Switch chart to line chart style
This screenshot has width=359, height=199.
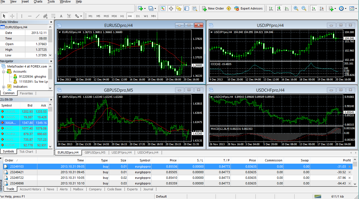(x=286, y=8)
